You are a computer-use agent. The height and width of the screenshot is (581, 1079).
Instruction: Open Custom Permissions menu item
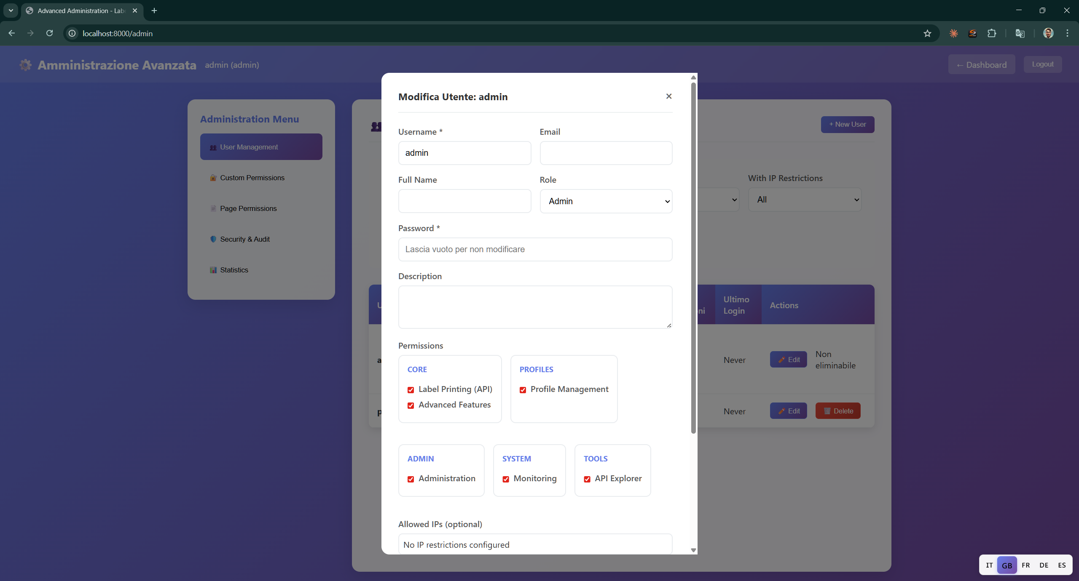point(261,178)
